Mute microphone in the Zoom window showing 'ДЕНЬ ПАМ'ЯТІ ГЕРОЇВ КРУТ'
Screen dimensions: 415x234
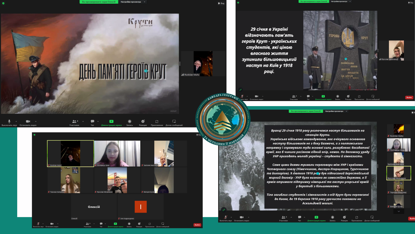(x=9, y=123)
